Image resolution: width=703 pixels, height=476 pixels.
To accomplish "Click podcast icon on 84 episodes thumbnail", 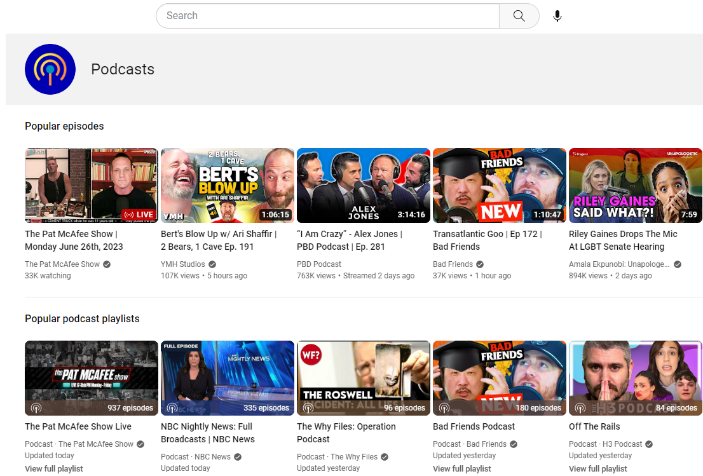I will pyautogui.click(x=580, y=408).
